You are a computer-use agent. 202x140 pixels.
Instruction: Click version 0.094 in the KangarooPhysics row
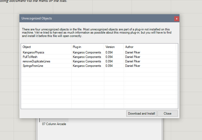pyautogui.click(x=109, y=52)
